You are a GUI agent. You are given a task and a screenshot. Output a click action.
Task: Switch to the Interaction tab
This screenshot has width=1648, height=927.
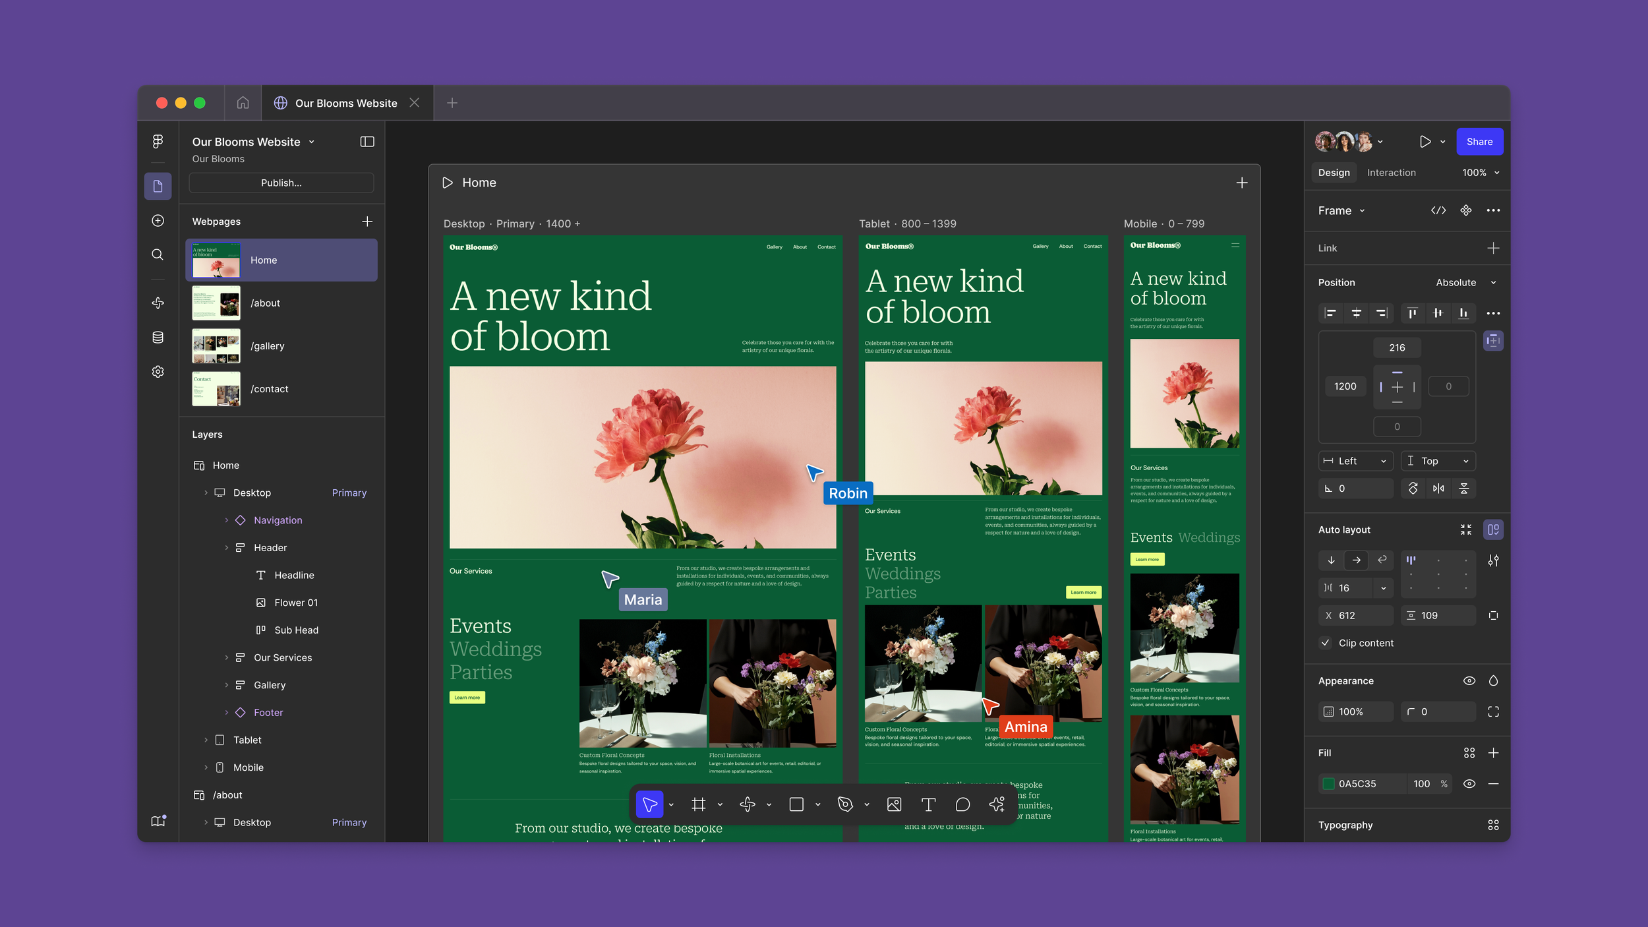(1391, 172)
